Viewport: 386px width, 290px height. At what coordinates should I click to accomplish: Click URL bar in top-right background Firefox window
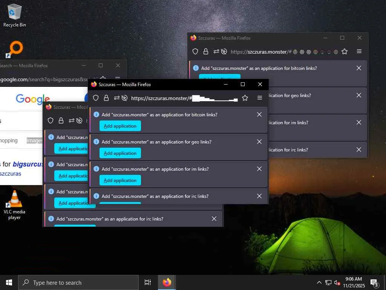click(284, 52)
